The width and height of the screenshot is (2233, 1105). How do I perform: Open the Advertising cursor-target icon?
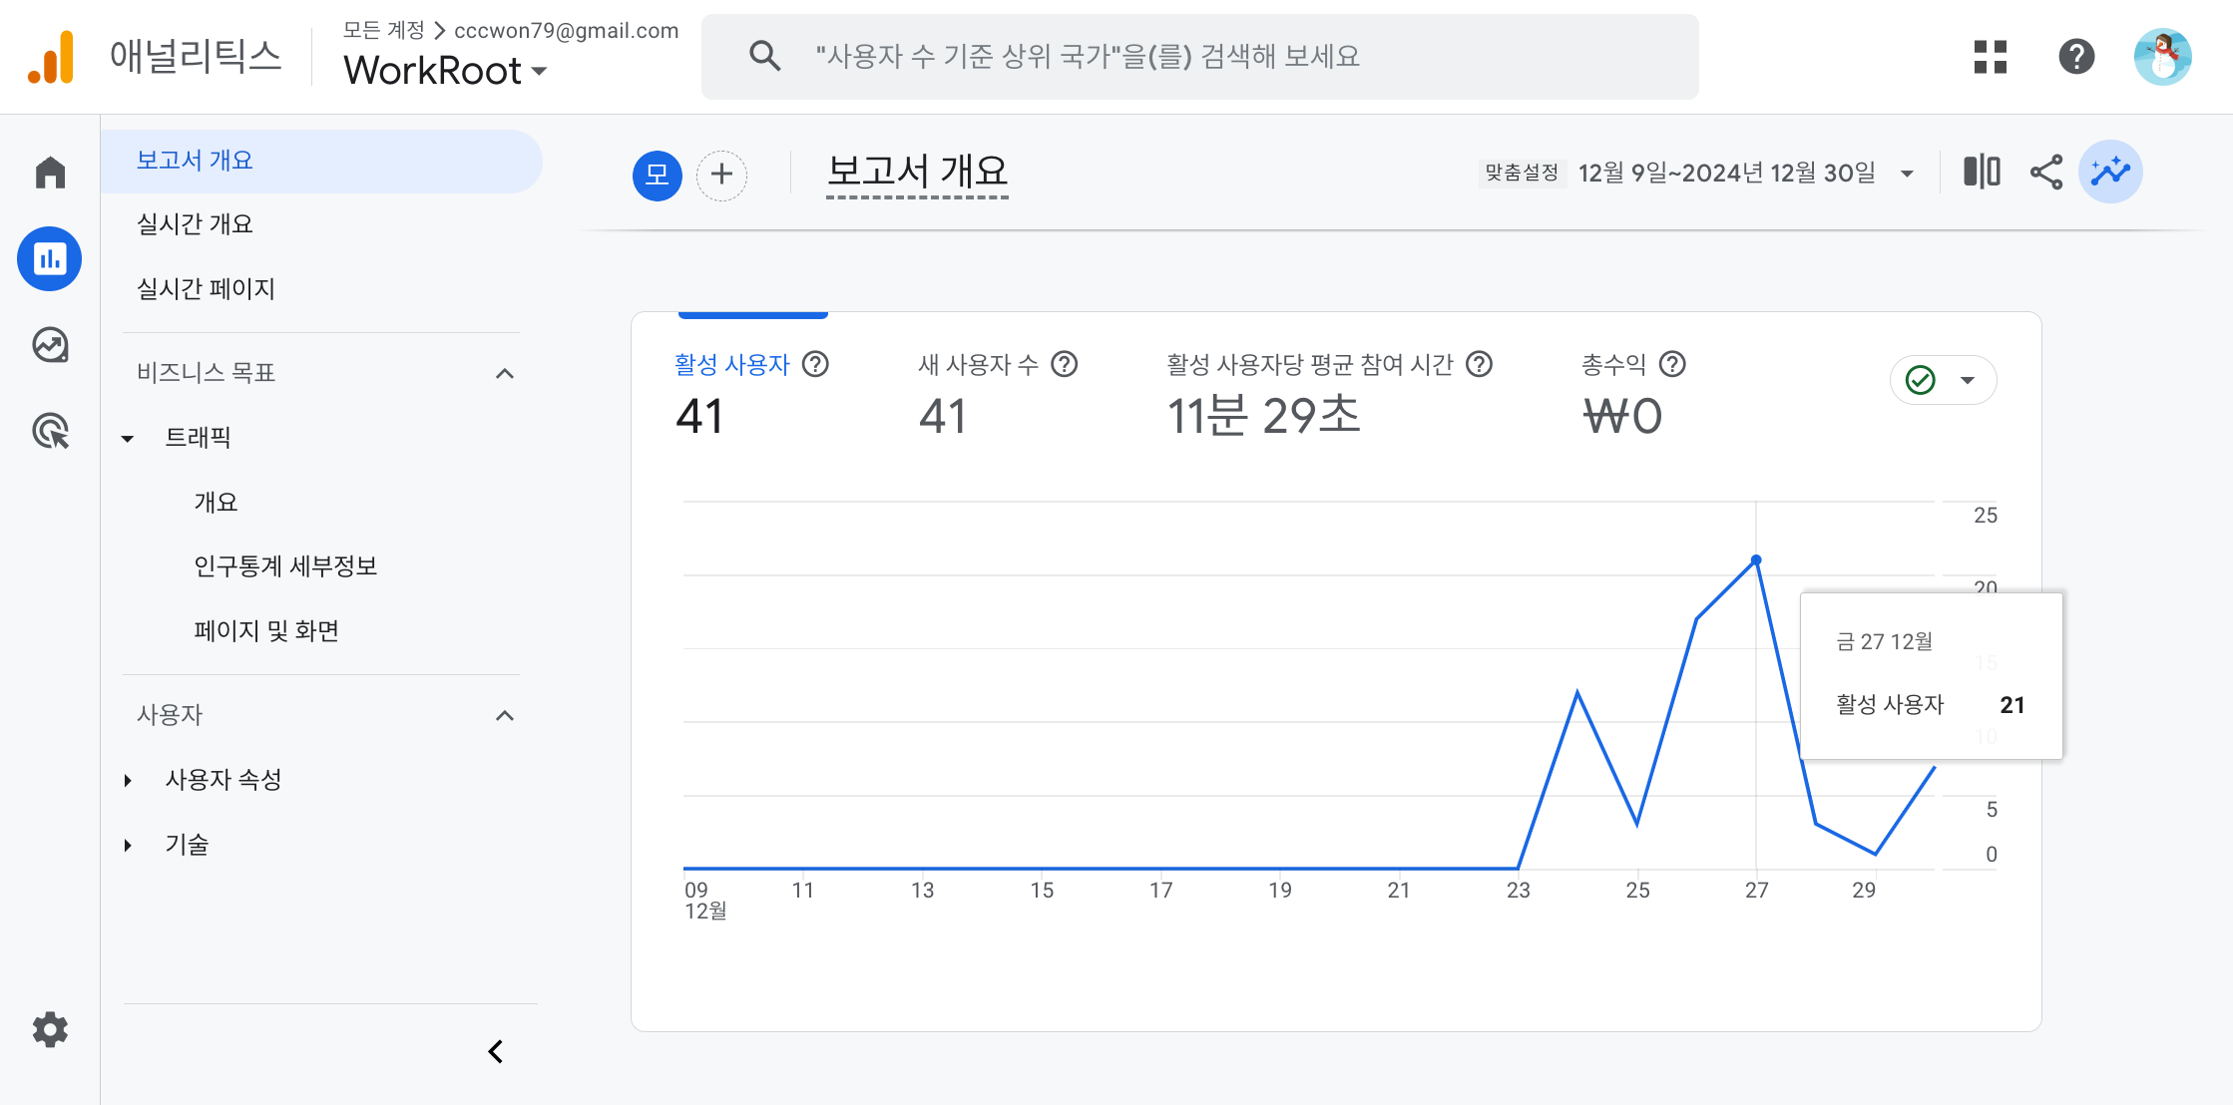pos(50,431)
